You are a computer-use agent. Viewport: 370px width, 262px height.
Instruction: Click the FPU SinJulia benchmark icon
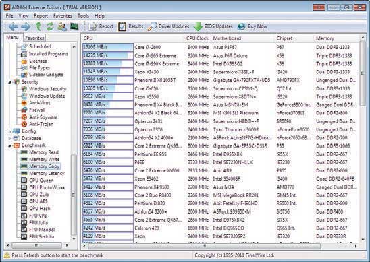[x=24, y=236]
